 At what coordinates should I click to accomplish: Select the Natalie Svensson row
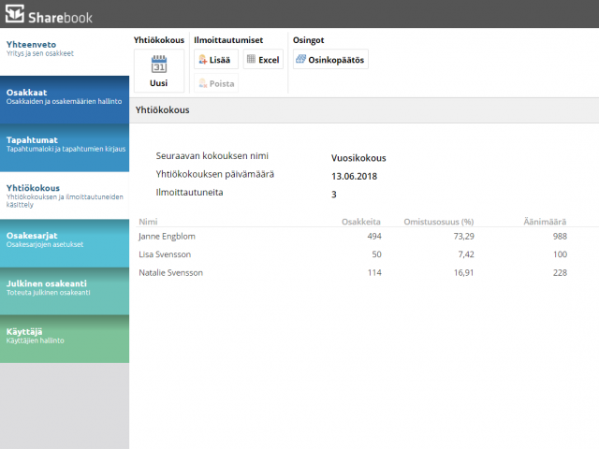point(367,272)
